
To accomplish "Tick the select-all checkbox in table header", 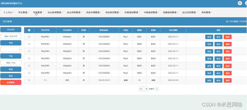I will click(29, 30).
